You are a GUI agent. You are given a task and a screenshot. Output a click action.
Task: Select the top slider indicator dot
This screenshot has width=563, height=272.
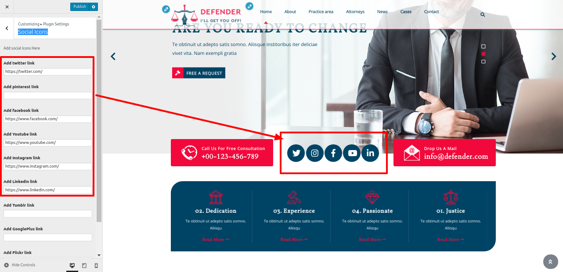484,47
